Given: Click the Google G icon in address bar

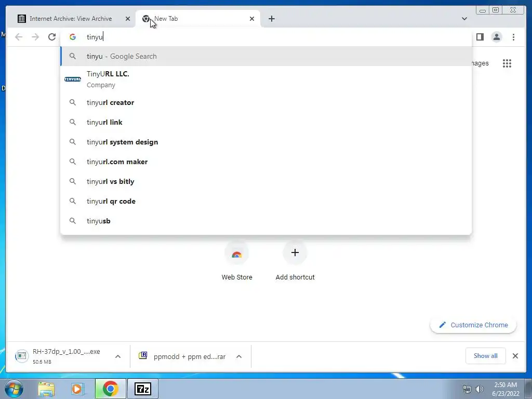Looking at the screenshot, I should tap(73, 37).
